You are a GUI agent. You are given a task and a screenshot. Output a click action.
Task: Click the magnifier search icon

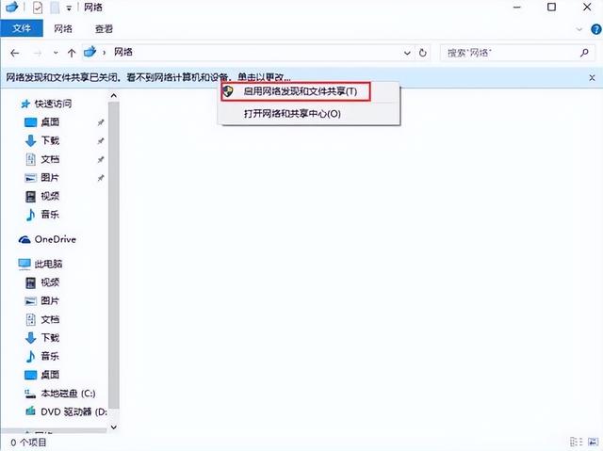pyautogui.click(x=584, y=53)
